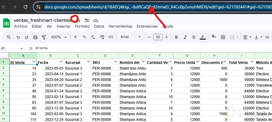Click cell containing Shamp$oo Antic
Screen dimensions: 272x122
pos(132,85)
